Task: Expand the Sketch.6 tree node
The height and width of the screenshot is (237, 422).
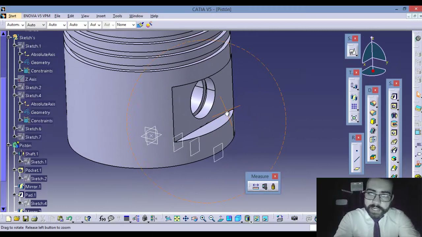Action: tap(15, 128)
